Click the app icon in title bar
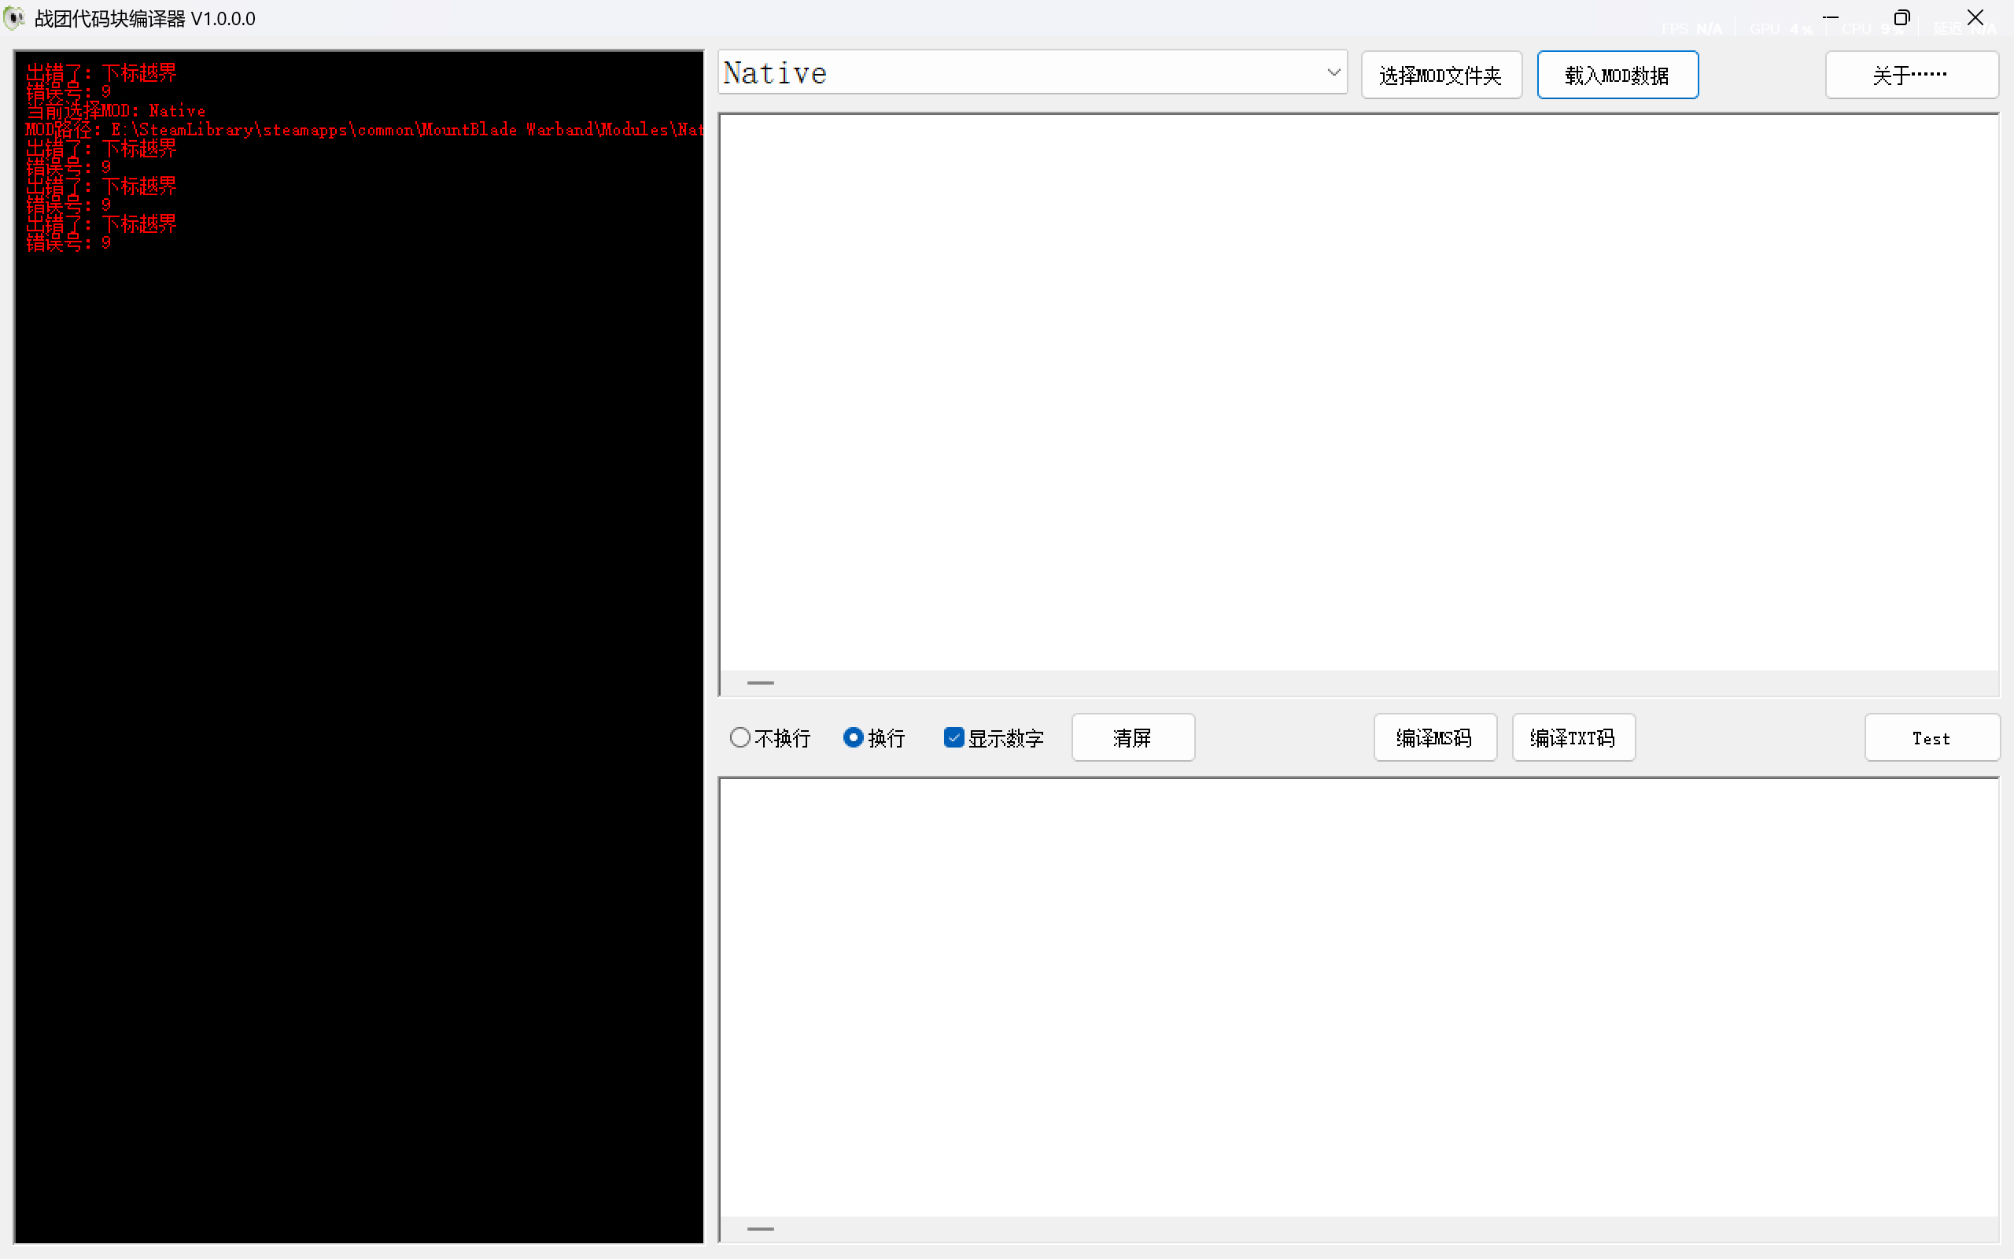The height and width of the screenshot is (1259, 2014). 14,18
